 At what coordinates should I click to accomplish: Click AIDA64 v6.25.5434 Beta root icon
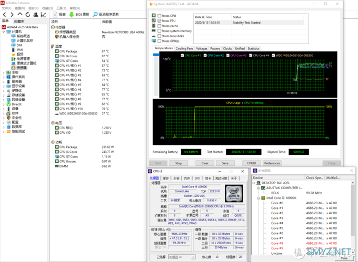tap(4, 27)
